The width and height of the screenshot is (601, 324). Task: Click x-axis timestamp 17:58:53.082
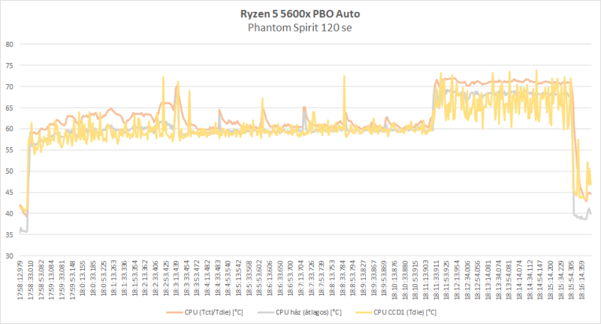41,280
